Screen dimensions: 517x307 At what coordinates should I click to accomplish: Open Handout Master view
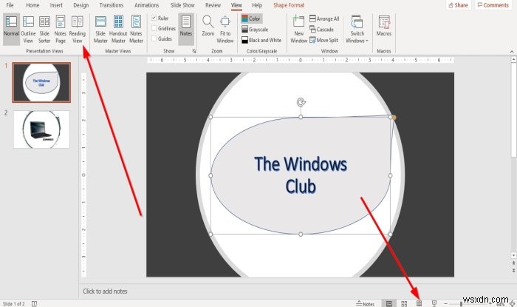point(118,30)
